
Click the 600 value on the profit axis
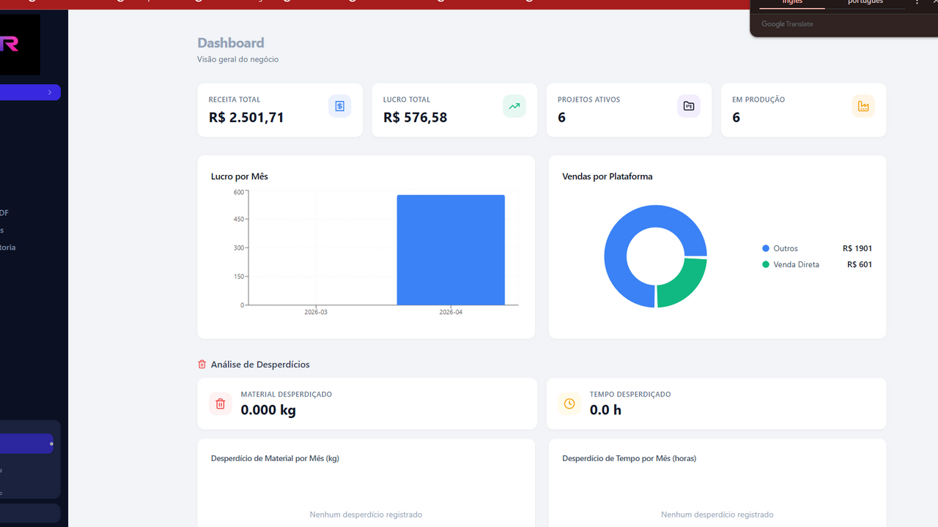click(x=239, y=193)
